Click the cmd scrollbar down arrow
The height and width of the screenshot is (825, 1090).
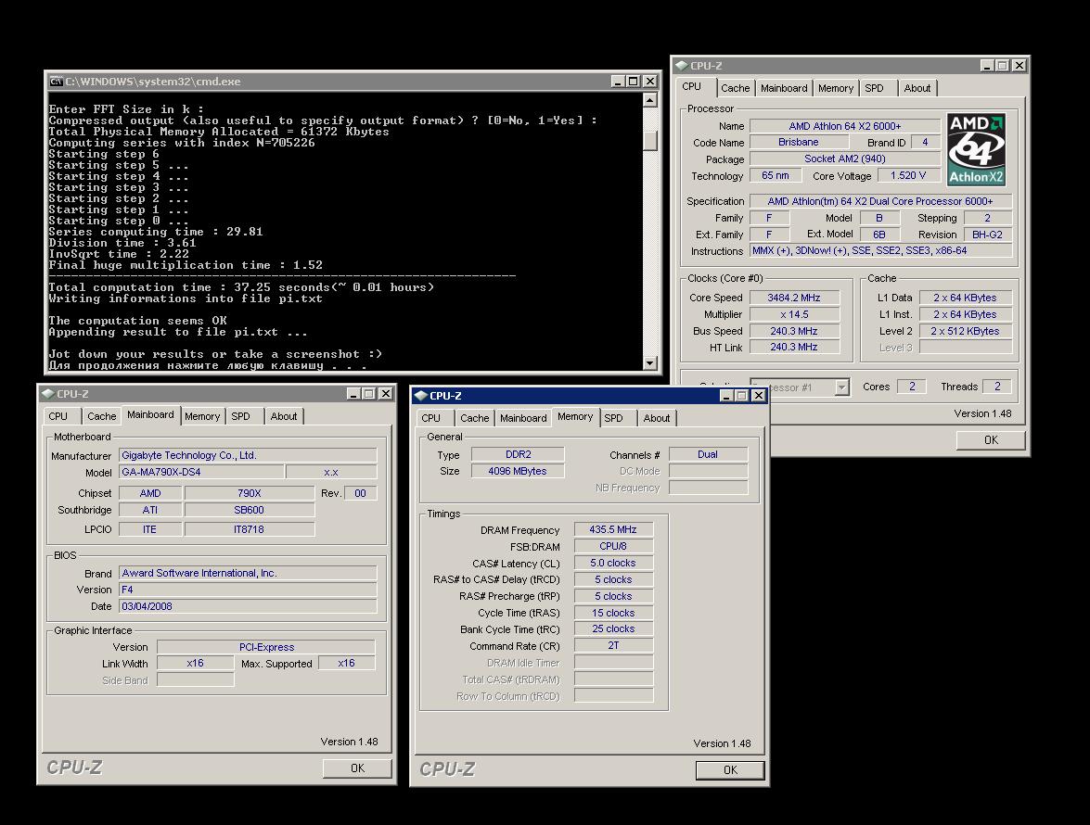650,362
